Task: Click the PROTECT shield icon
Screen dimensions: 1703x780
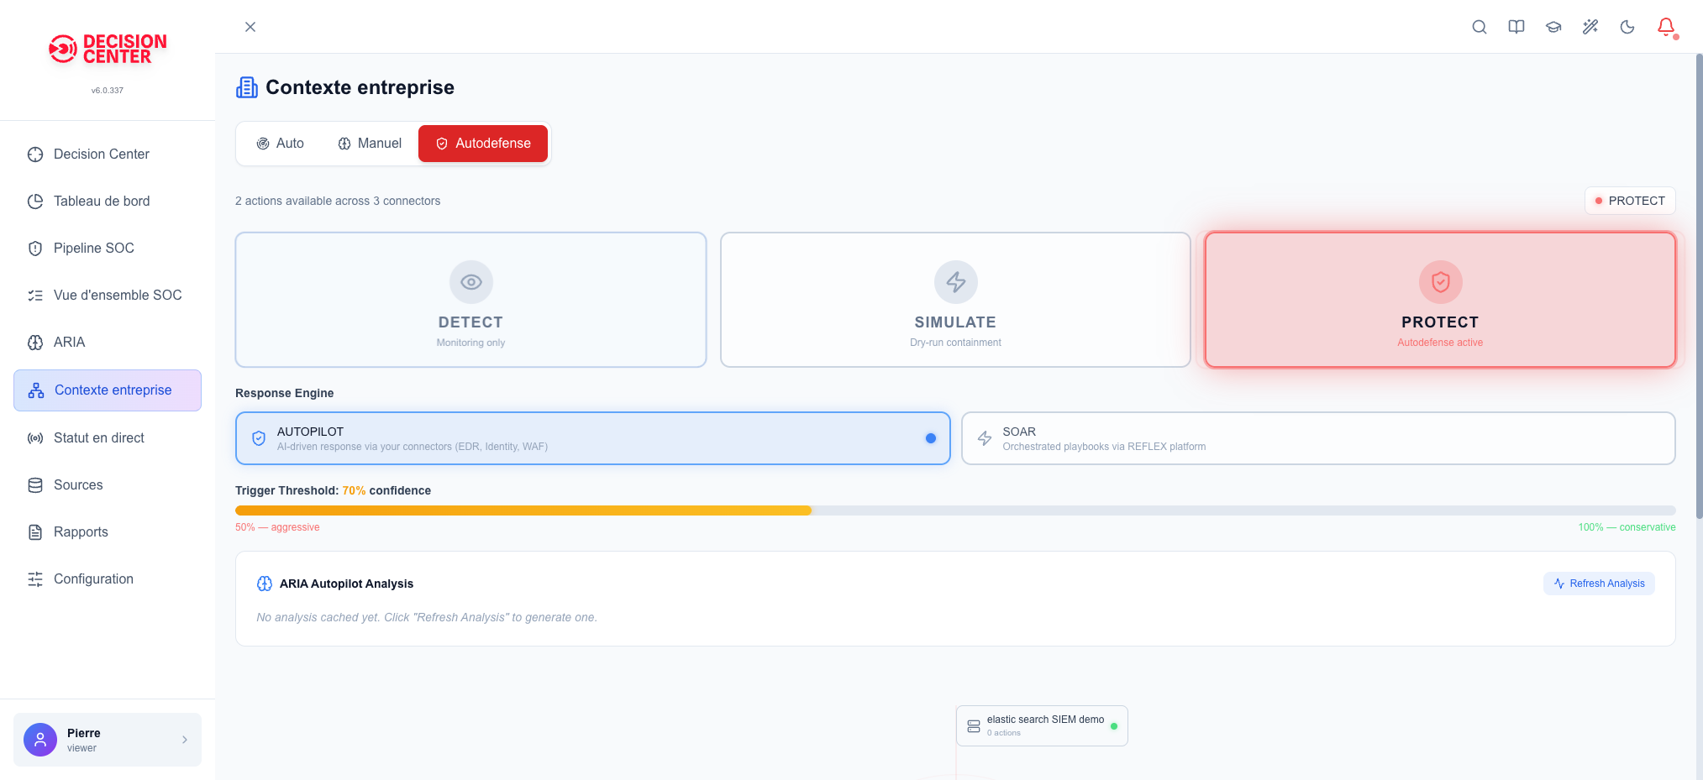Action: click(x=1441, y=282)
